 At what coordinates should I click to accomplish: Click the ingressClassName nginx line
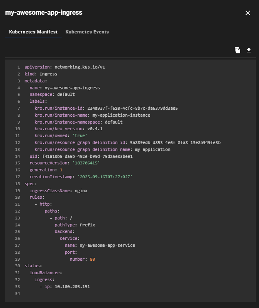tap(58, 191)
